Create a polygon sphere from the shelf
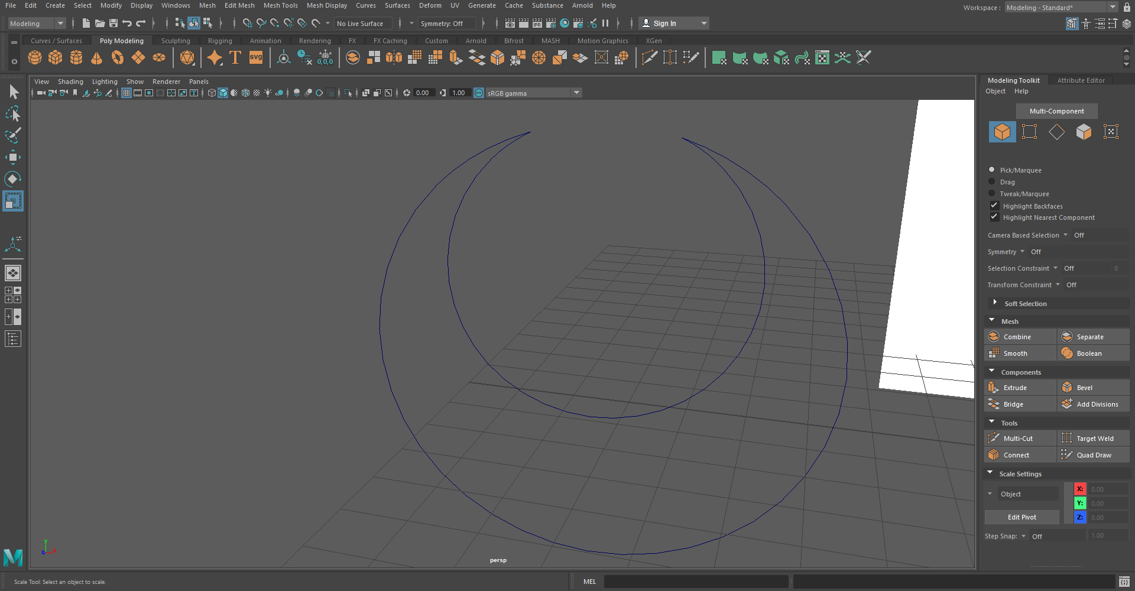Screen dimensions: 1135x591 coord(34,57)
